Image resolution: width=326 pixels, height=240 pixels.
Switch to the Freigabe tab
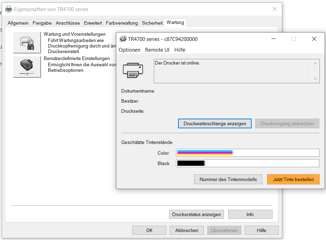pos(42,23)
